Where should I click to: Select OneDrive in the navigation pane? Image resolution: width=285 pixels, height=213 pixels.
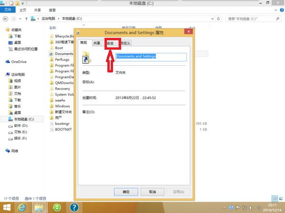(x=16, y=62)
